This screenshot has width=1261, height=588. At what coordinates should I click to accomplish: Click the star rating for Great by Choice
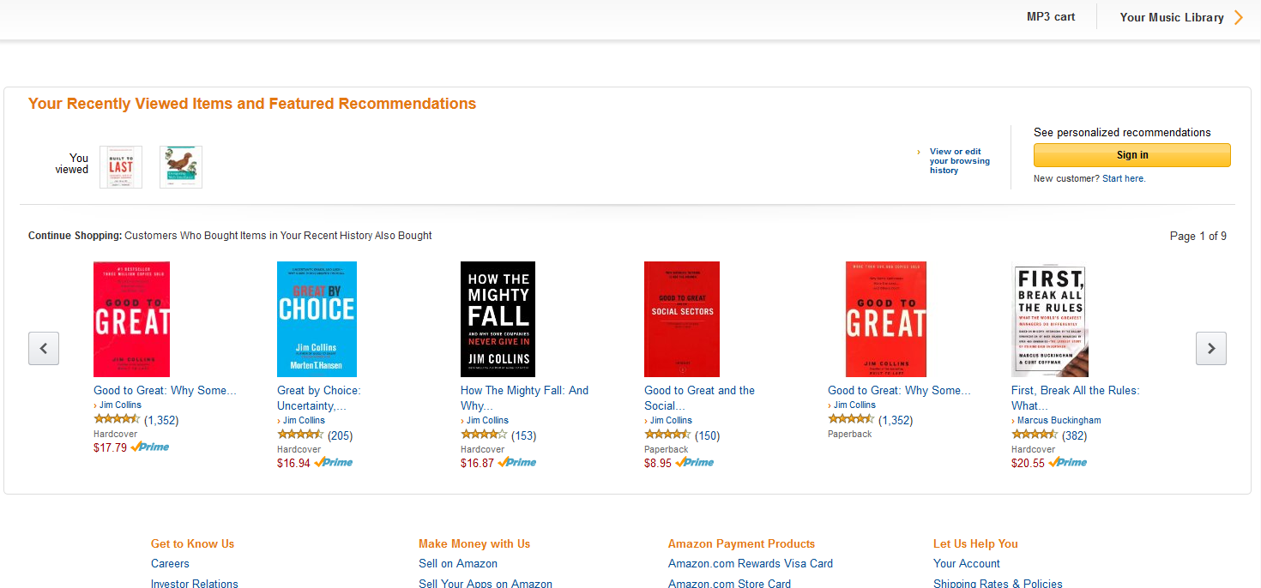click(300, 435)
